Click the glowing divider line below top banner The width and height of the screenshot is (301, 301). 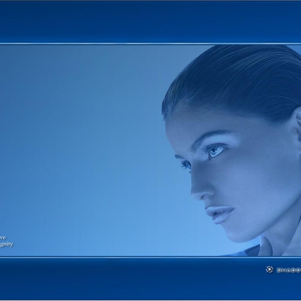coord(118,44)
